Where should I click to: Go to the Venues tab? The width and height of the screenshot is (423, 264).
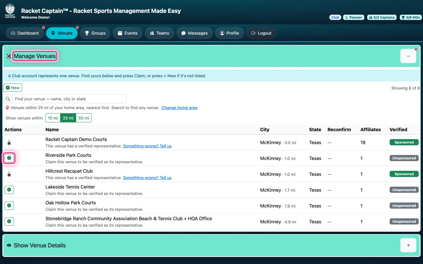(x=62, y=33)
